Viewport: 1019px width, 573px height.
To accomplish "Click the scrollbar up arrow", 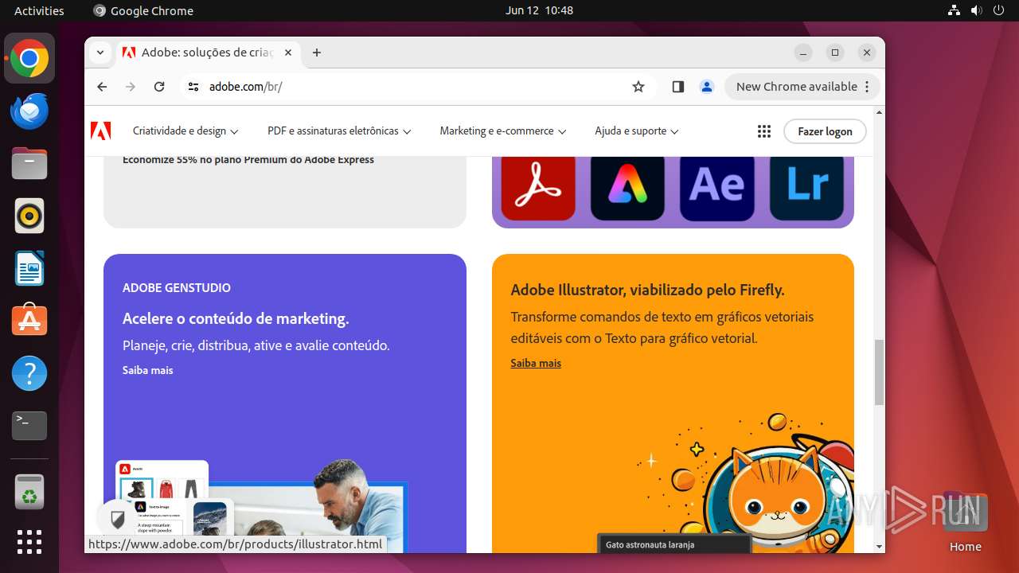I will 879,112.
